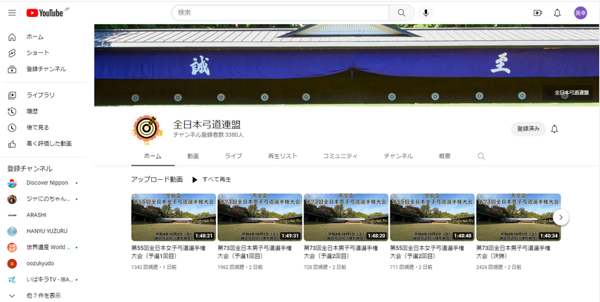The image size is (600, 302).
Task: Click the search magnifier button
Action: [x=402, y=13]
